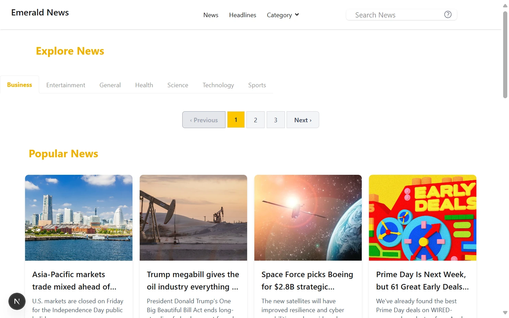509x318 pixels.
Task: Click President Donald Trump's One Big Beautiful summary
Action: pos(190,307)
